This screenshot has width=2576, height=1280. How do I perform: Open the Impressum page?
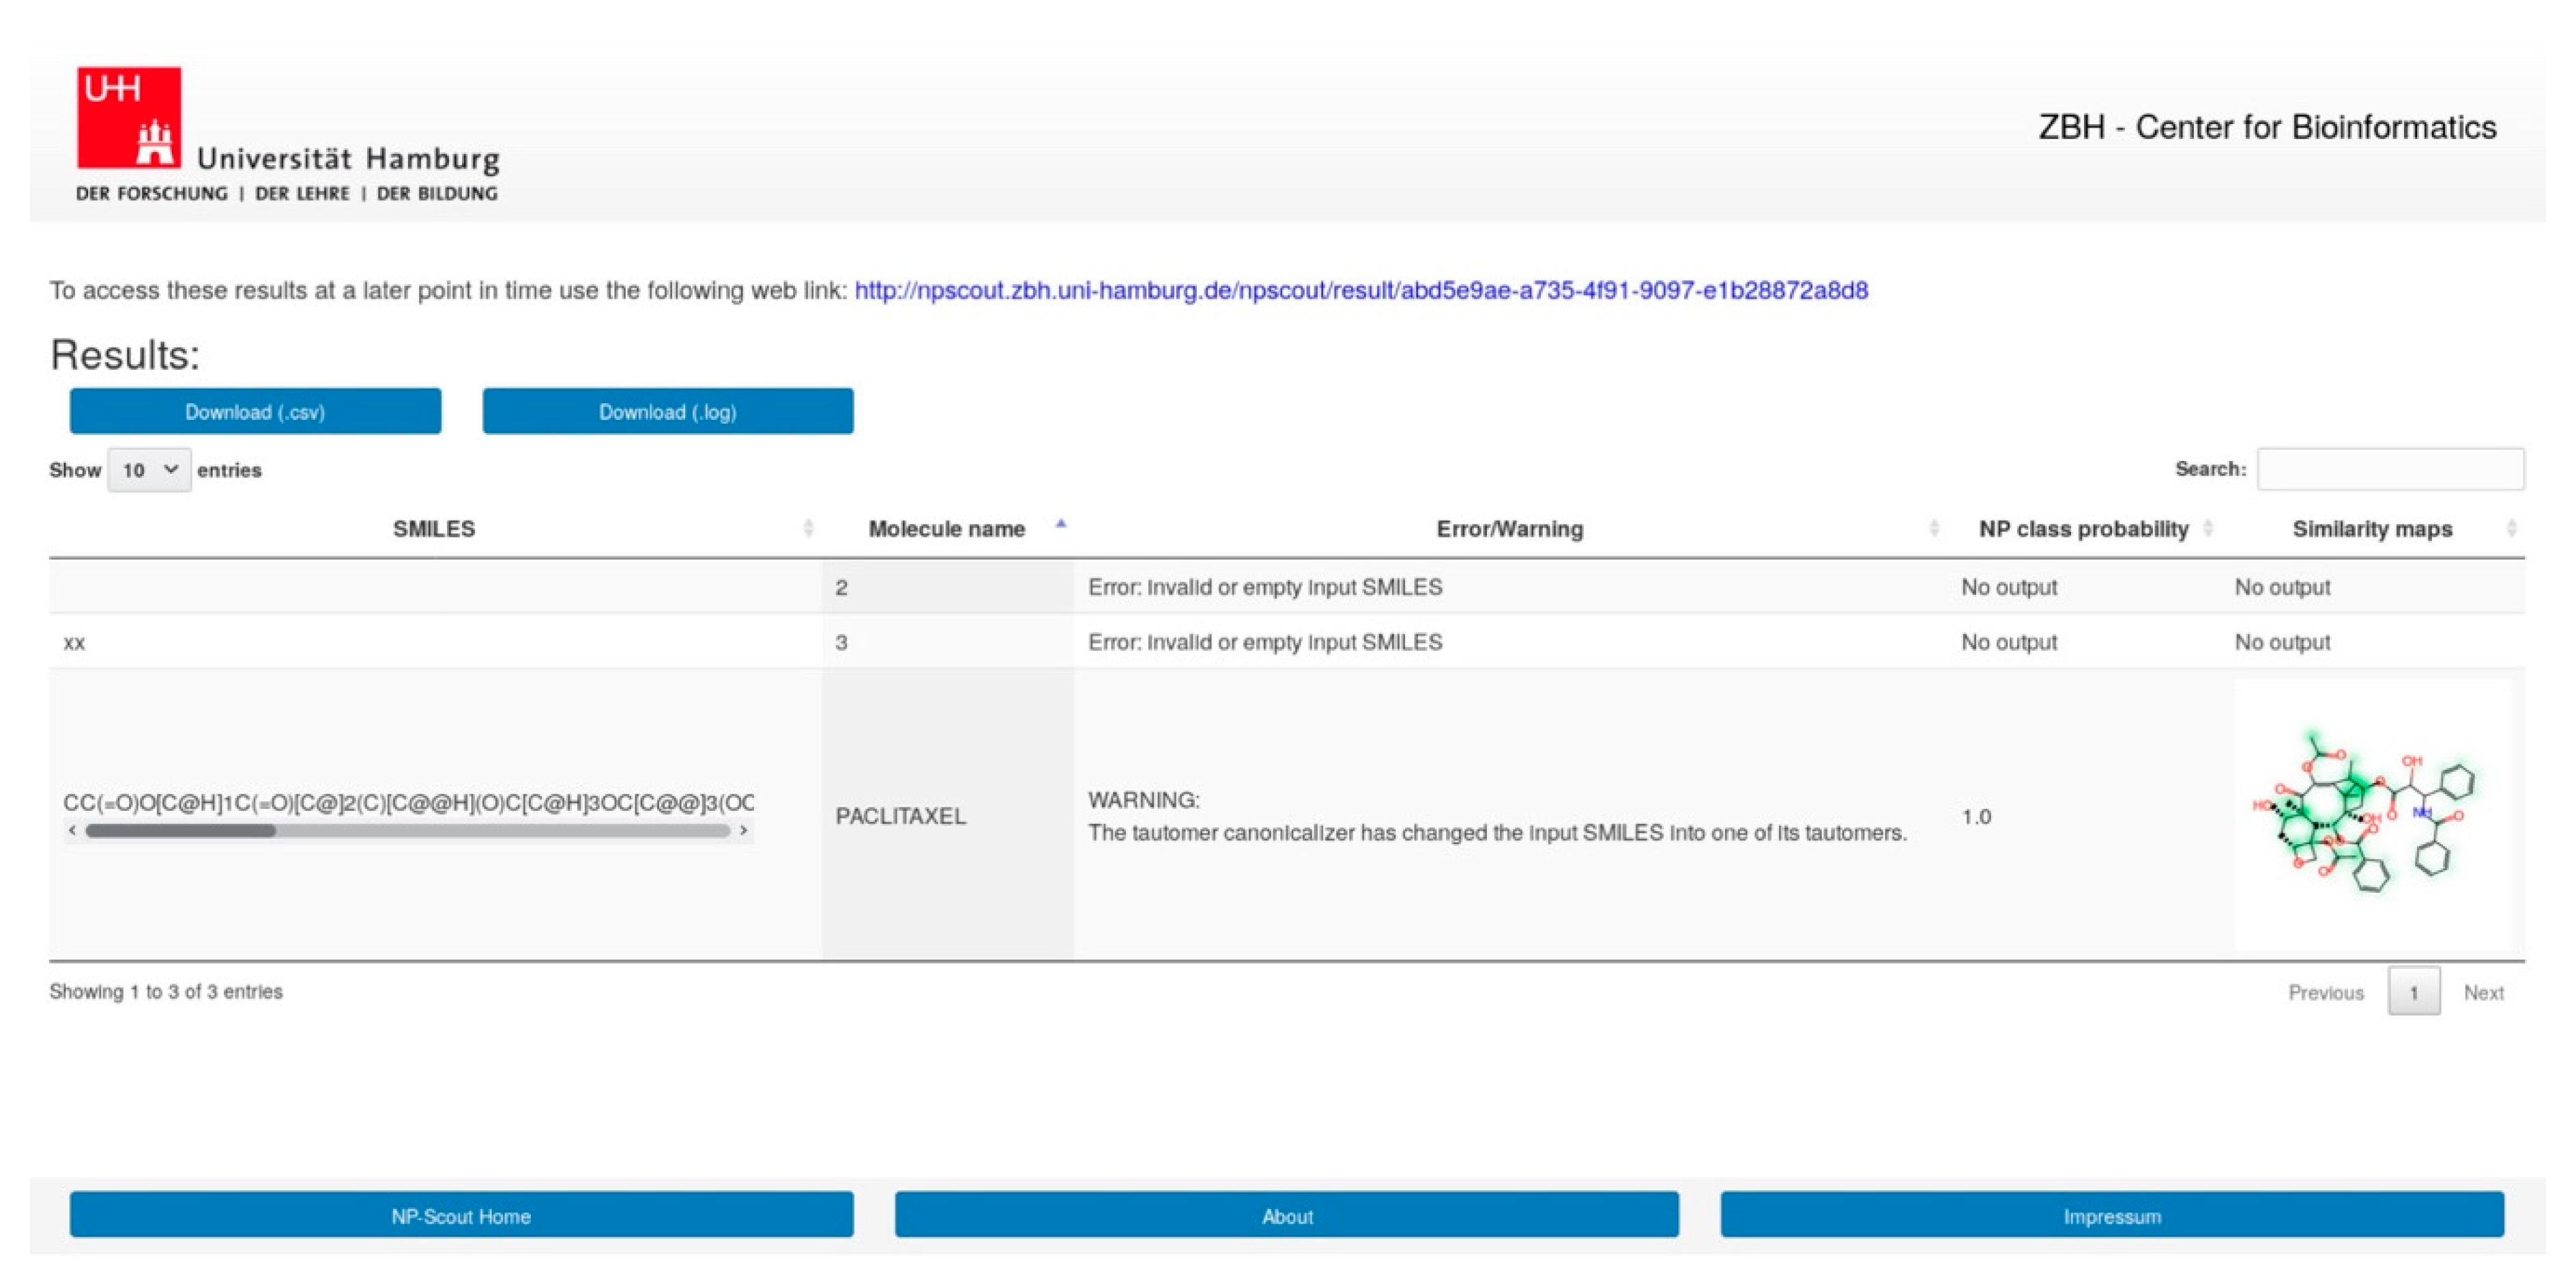coord(2111,1215)
